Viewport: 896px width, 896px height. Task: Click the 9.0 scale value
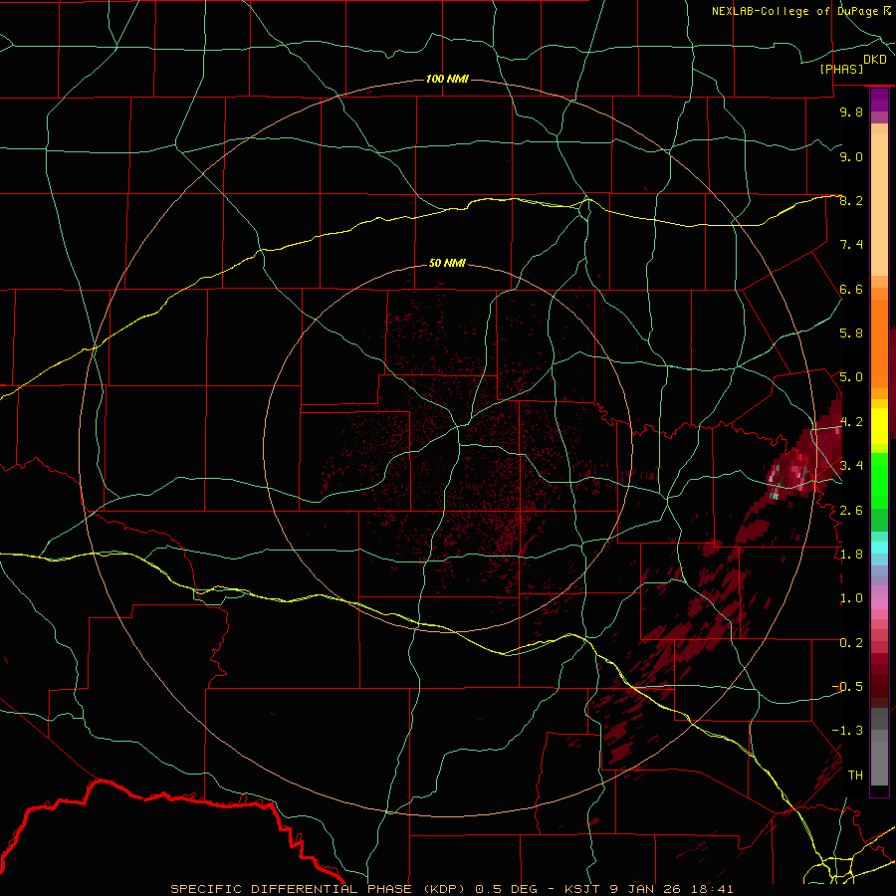(x=851, y=156)
